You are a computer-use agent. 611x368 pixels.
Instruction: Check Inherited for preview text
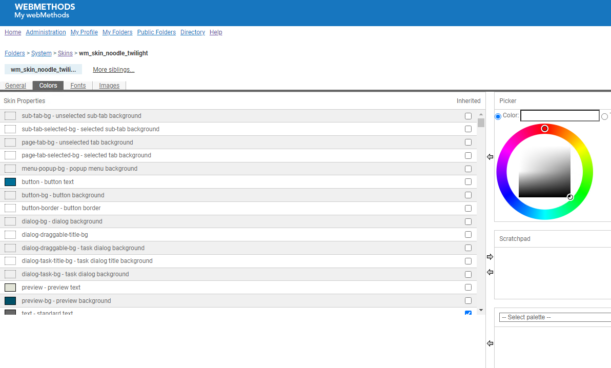coord(468,288)
